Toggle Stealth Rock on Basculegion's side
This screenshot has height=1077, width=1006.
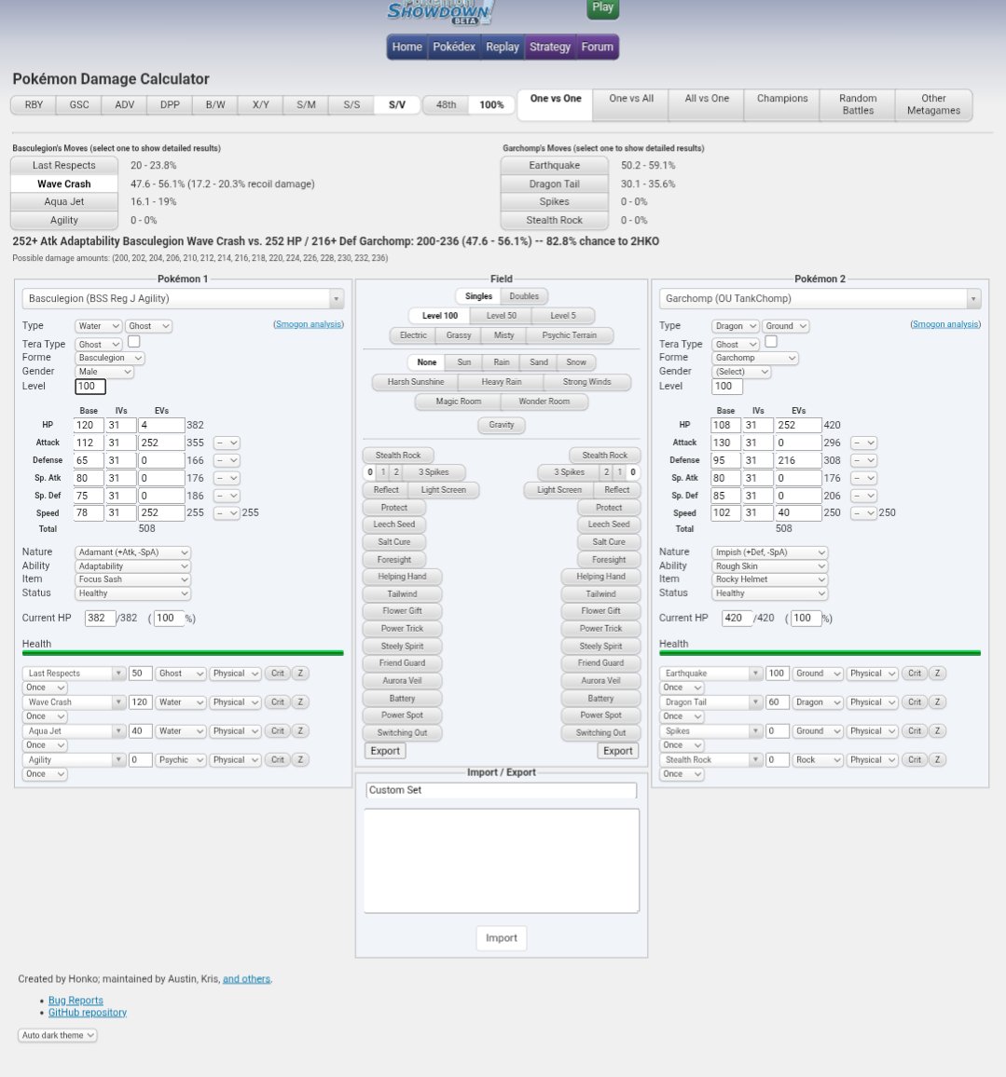click(398, 455)
